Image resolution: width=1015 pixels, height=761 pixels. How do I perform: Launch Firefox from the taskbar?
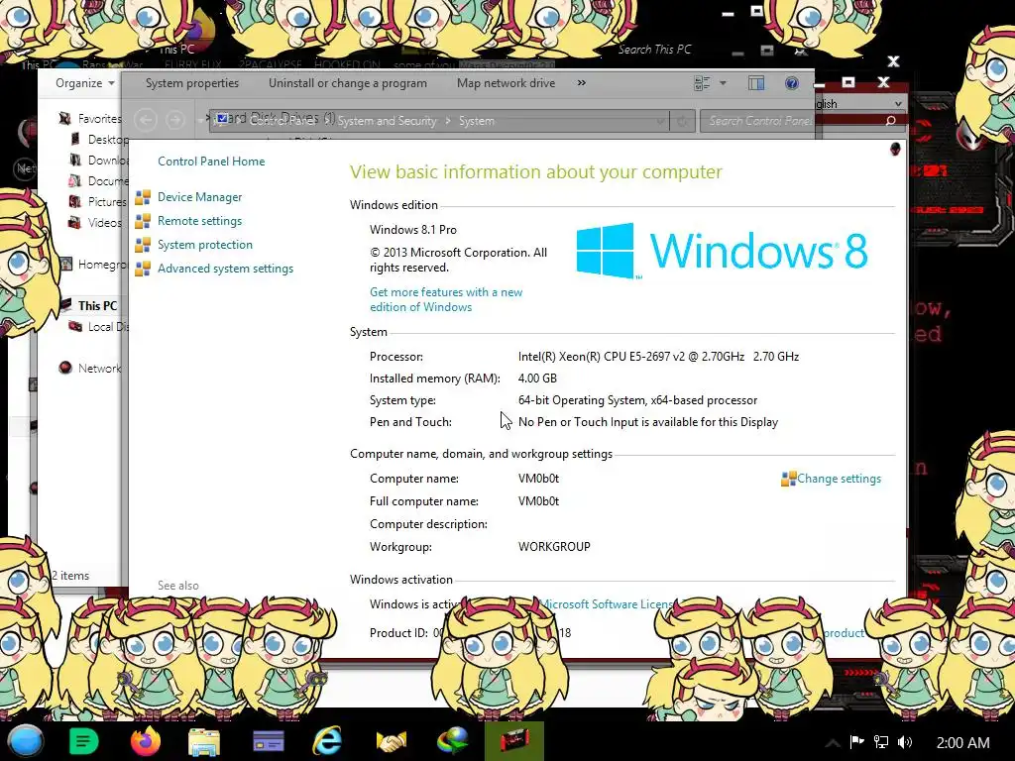(x=145, y=741)
